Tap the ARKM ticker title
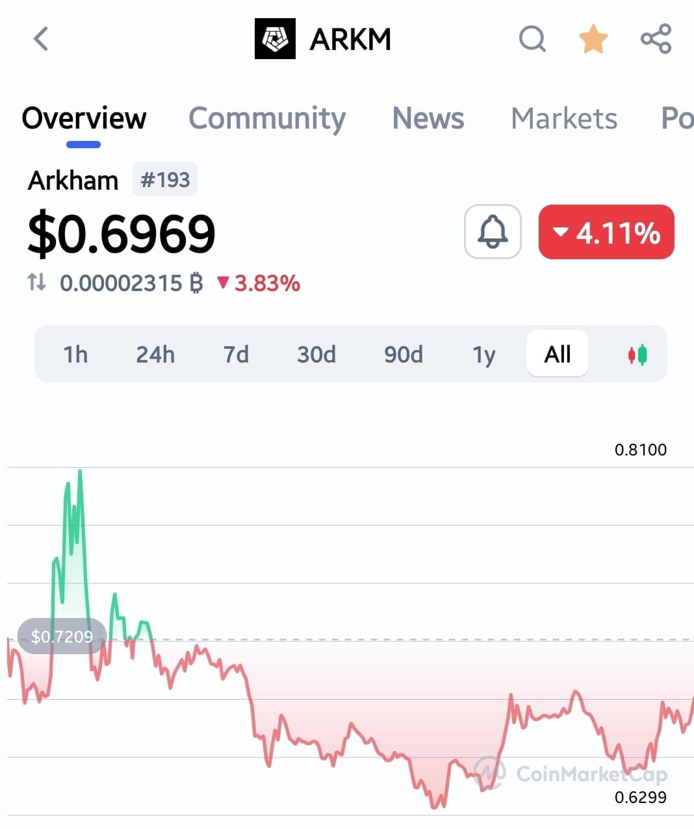694x829 pixels. coord(351,40)
